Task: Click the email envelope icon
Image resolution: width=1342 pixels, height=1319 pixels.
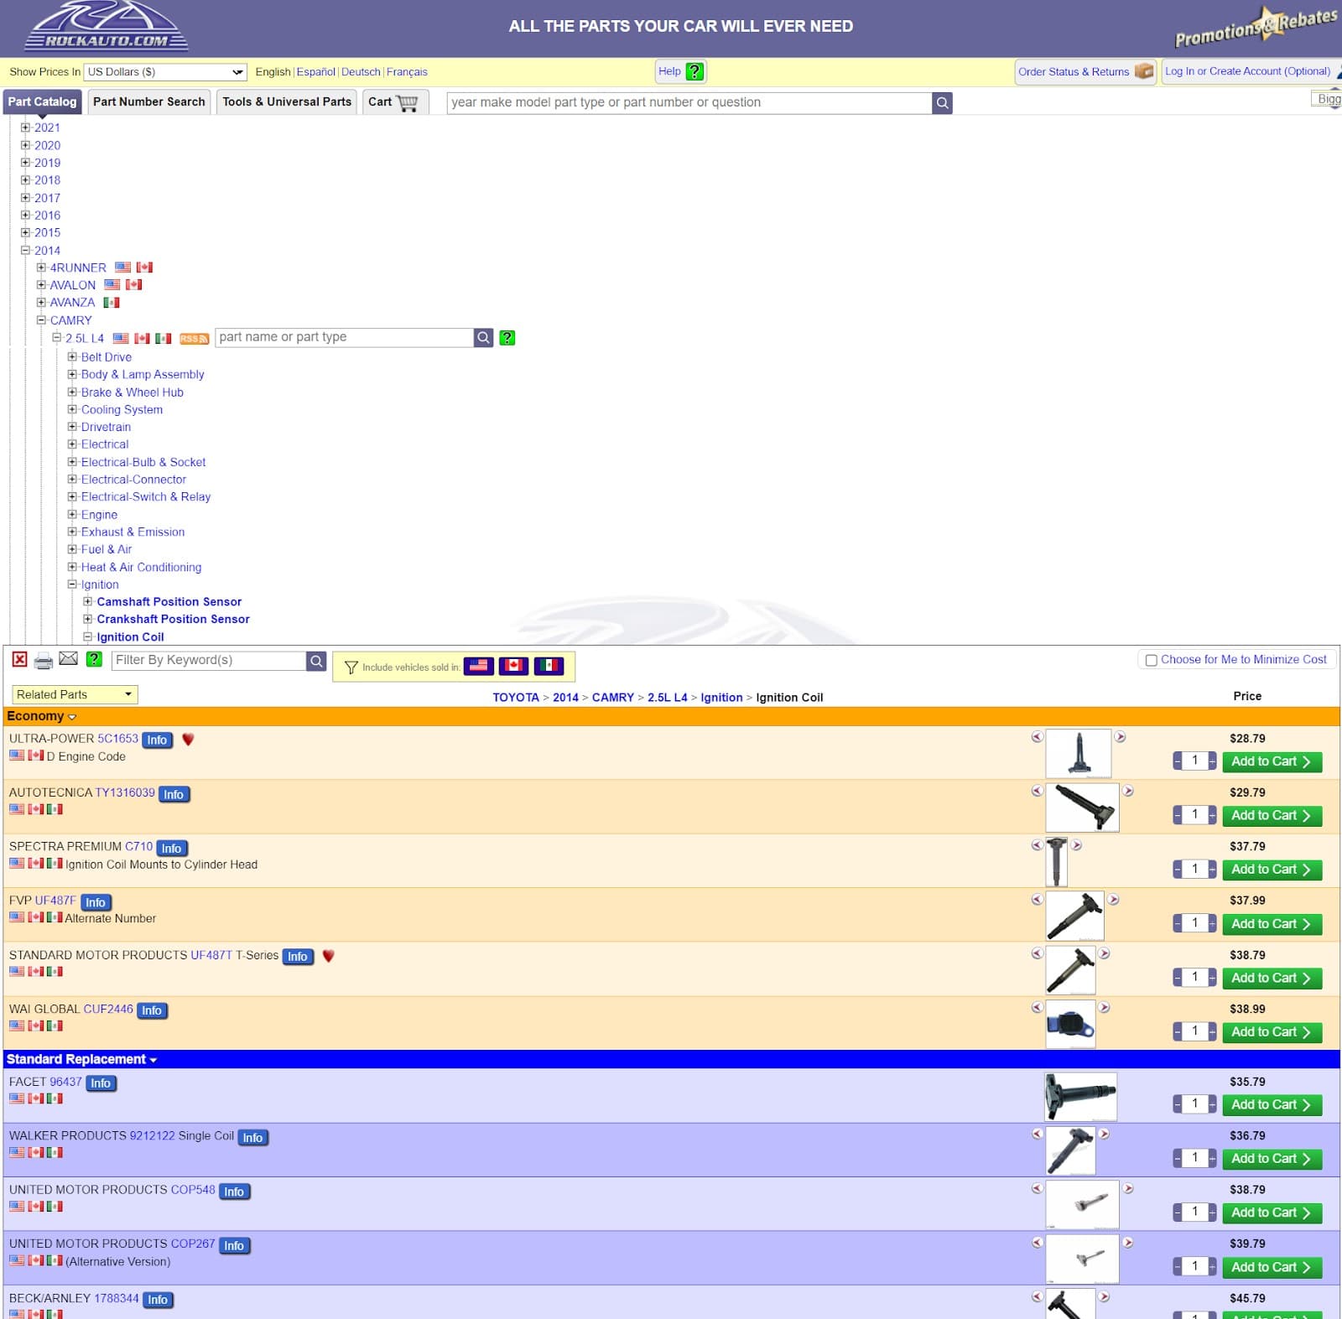Action: tap(69, 659)
